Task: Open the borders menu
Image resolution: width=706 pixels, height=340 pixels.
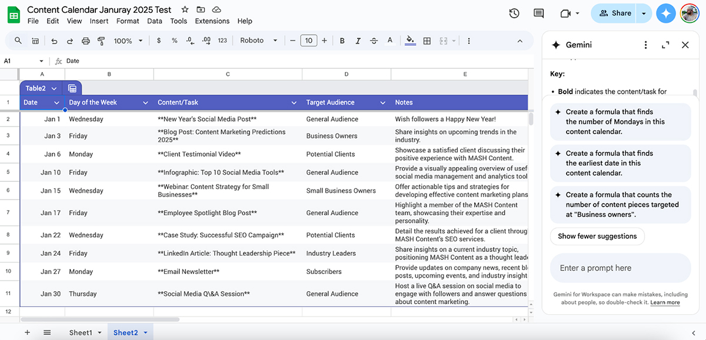Action: (427, 41)
